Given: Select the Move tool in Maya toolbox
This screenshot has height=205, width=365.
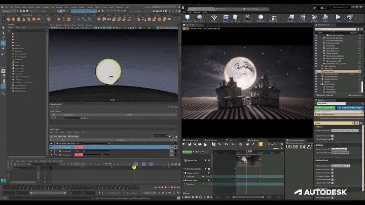Looking at the screenshot, I should 3,43.
